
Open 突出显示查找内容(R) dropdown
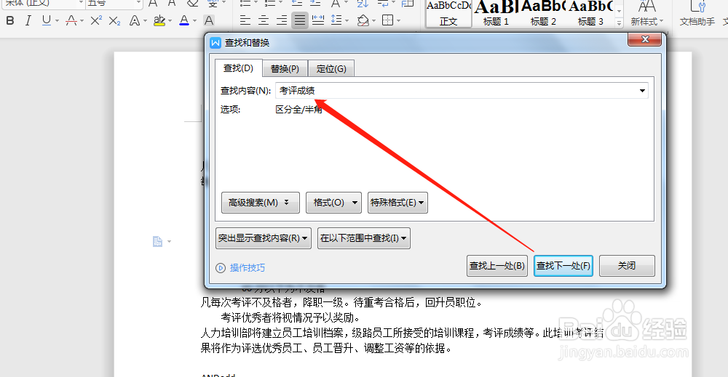[x=264, y=238]
